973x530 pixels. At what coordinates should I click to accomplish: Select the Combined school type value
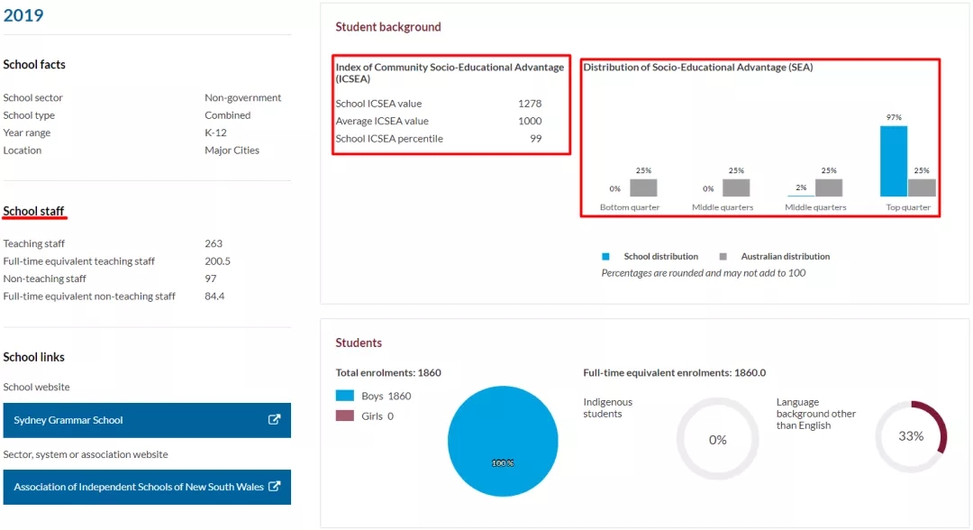click(x=228, y=114)
